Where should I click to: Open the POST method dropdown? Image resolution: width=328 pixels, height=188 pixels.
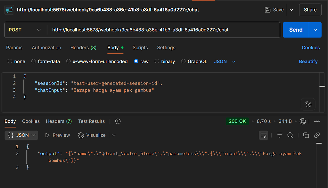[25, 29]
